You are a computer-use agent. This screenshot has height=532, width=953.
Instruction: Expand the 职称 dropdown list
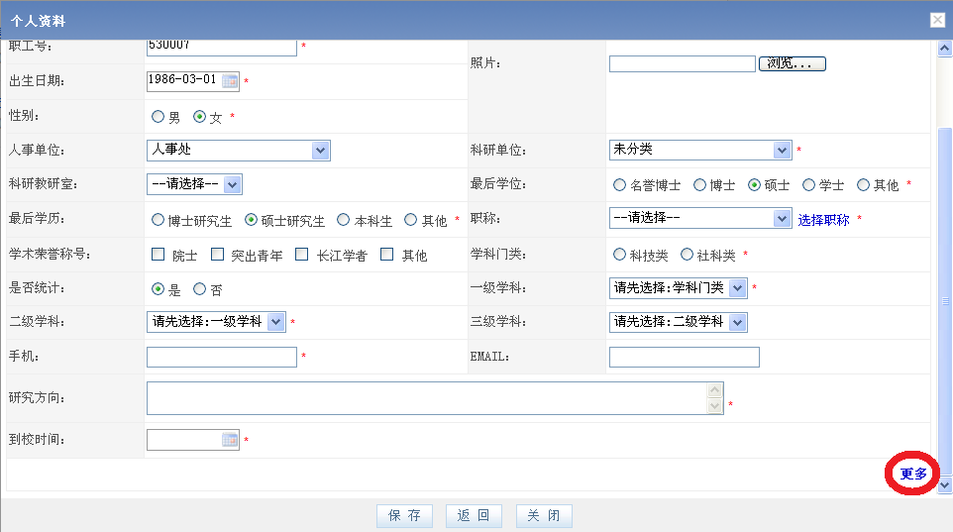tap(782, 219)
